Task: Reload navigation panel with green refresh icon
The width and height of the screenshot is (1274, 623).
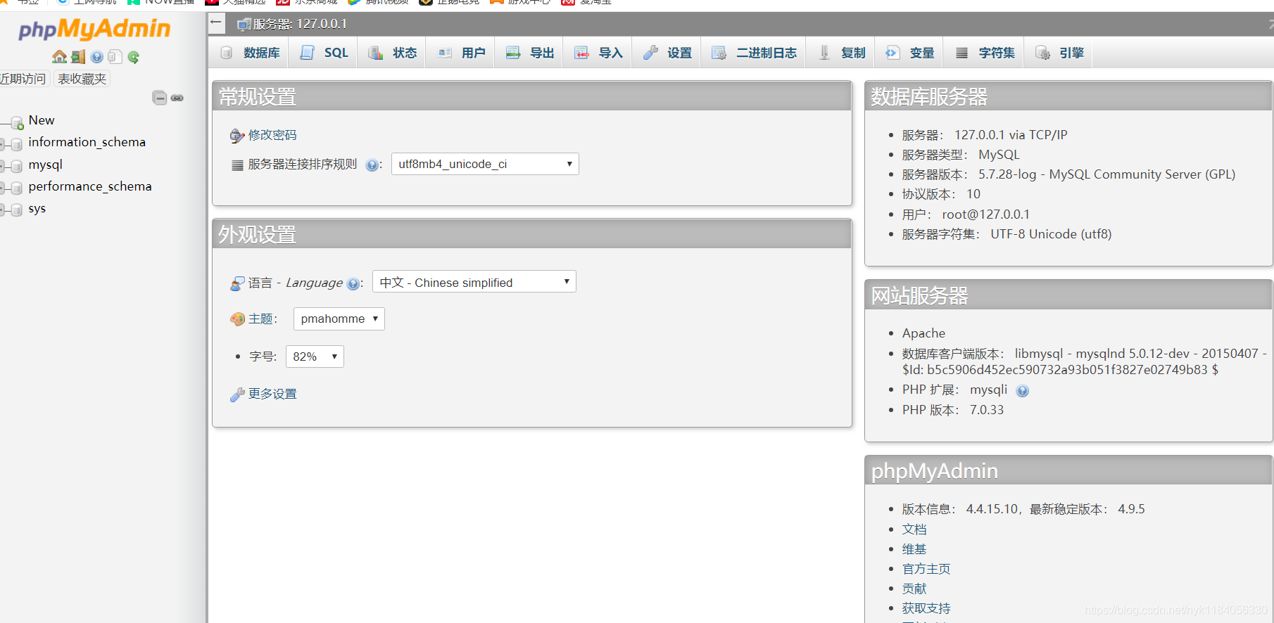Action: (134, 57)
